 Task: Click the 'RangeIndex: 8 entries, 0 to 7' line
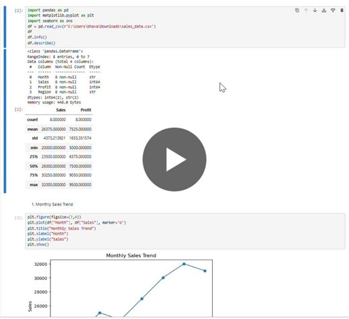58,56
